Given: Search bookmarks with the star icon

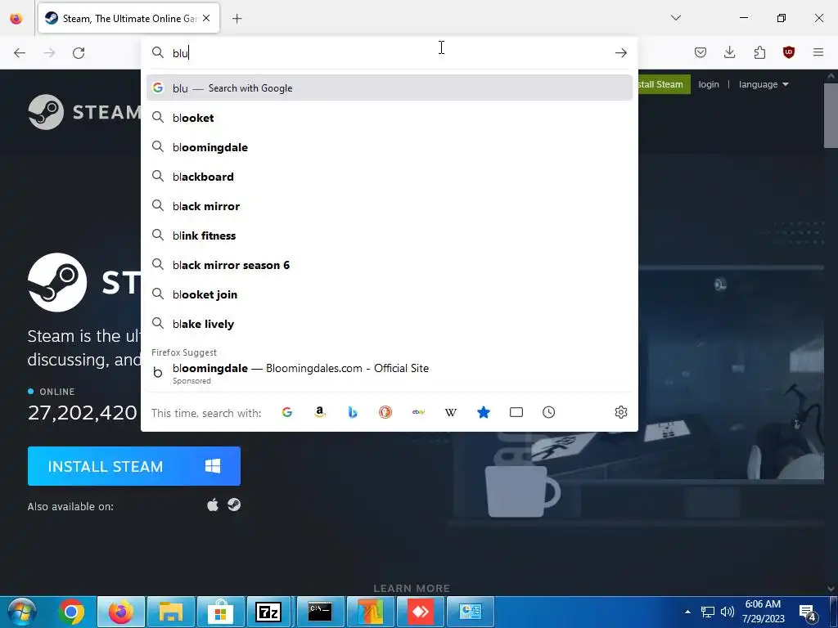Looking at the screenshot, I should [484, 412].
